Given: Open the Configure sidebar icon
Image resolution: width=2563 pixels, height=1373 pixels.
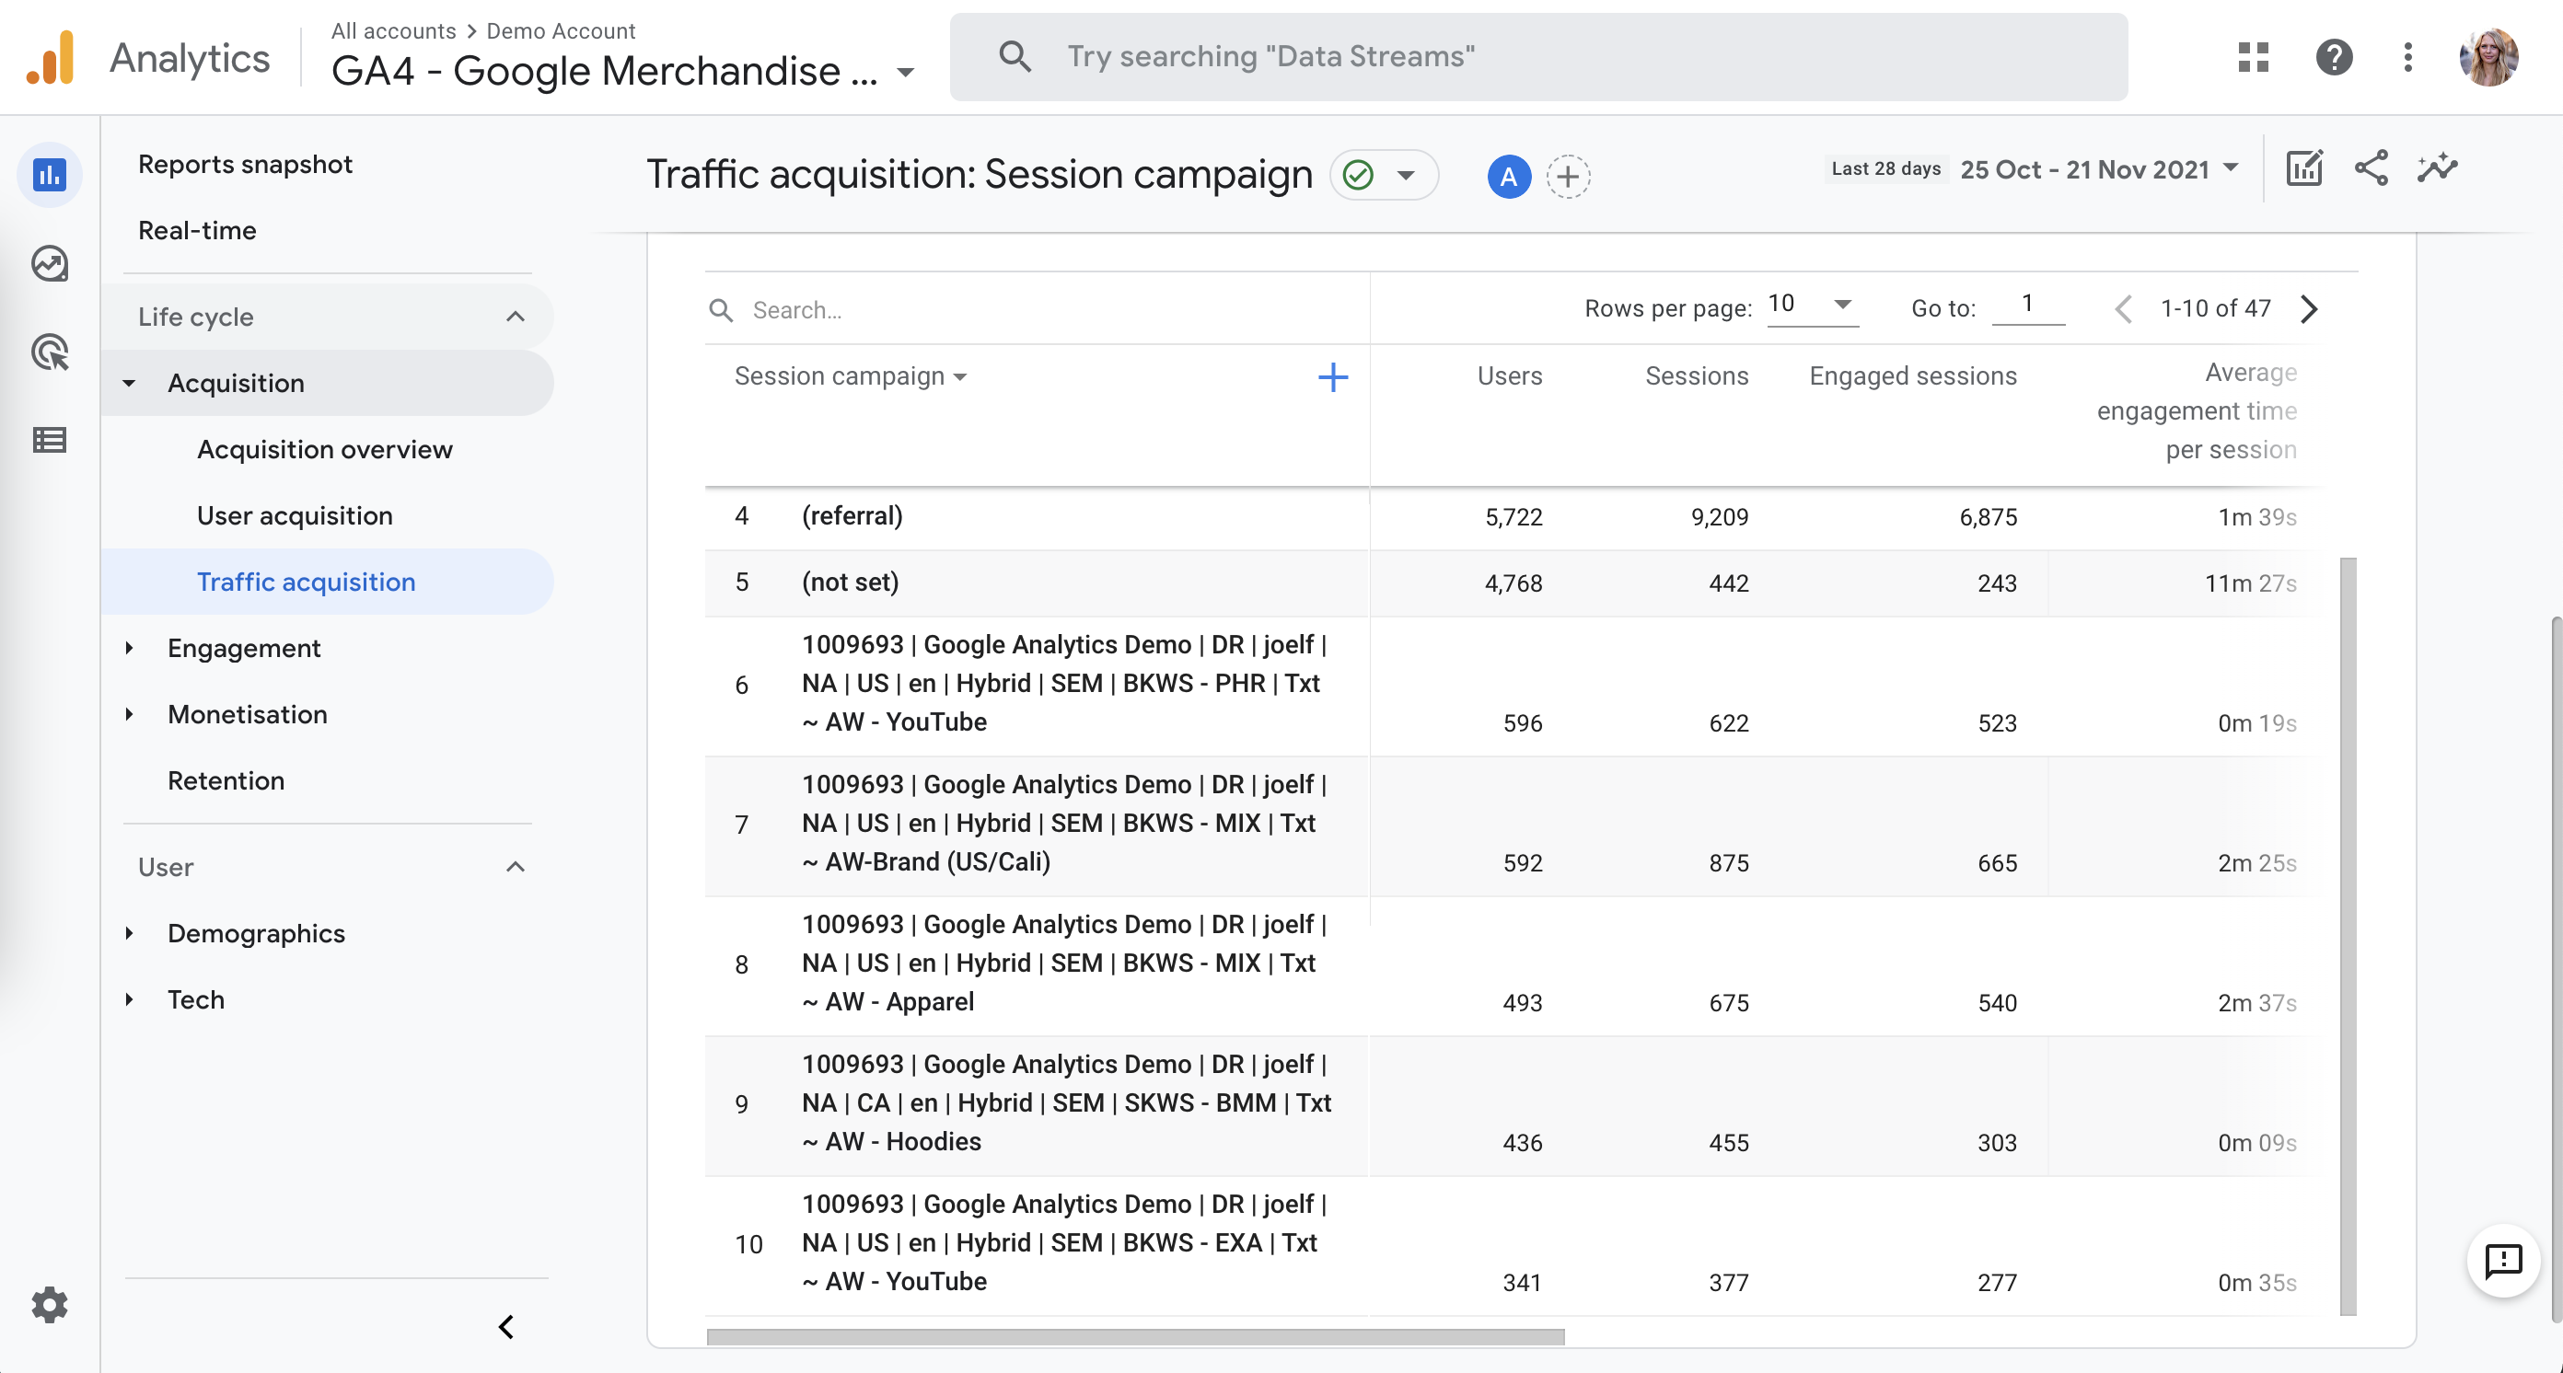Looking at the screenshot, I should pos(50,440).
